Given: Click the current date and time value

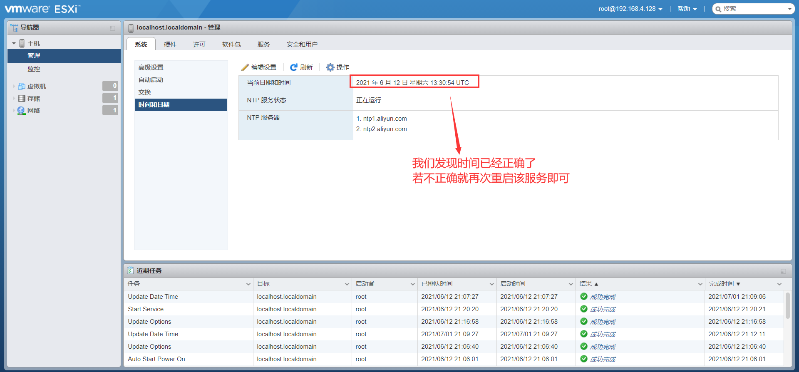Looking at the screenshot, I should point(412,83).
